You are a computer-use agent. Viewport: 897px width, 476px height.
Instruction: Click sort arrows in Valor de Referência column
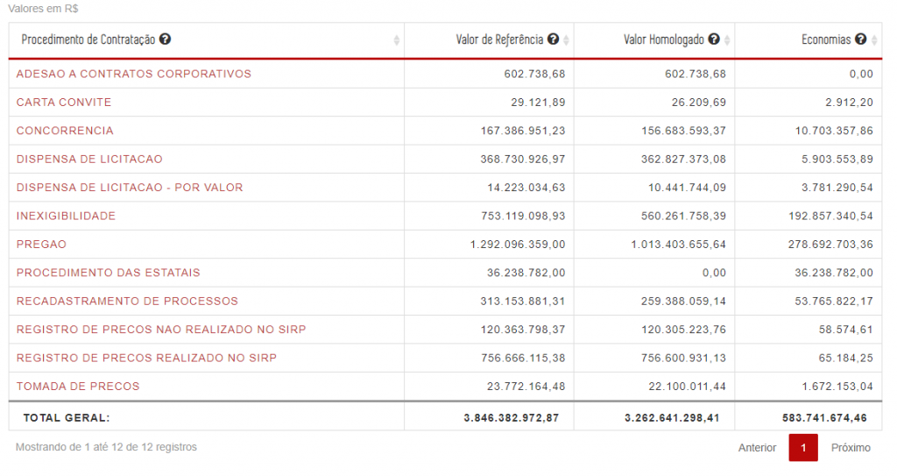tap(566, 40)
